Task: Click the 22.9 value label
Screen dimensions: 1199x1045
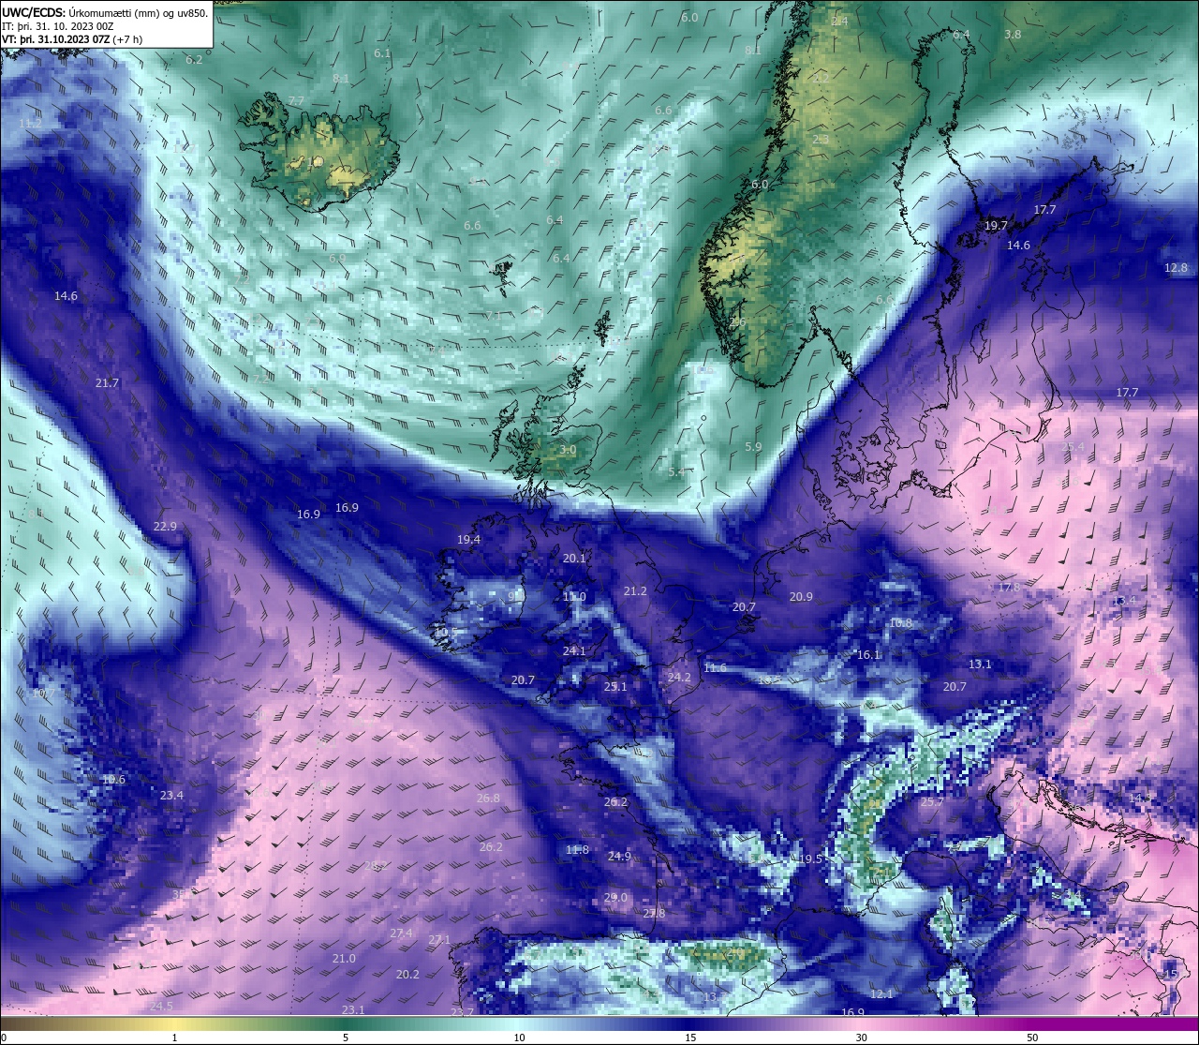Action: tap(165, 527)
